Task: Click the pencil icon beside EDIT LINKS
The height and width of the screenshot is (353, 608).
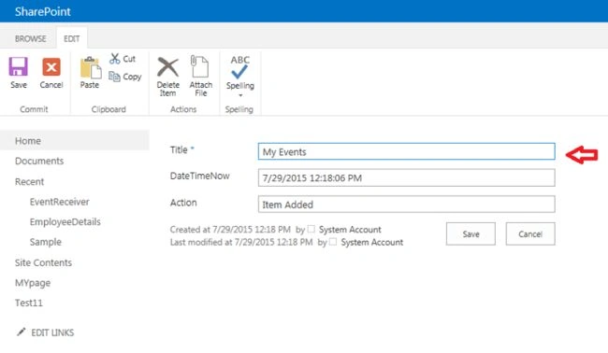Action: (x=21, y=332)
